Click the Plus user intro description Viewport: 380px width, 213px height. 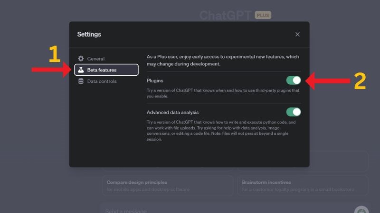(x=223, y=60)
